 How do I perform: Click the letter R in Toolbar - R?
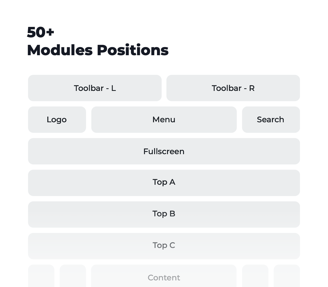tap(252, 88)
